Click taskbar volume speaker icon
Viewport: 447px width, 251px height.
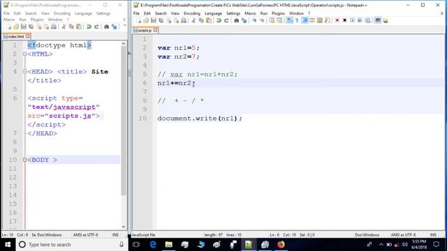pos(404,245)
